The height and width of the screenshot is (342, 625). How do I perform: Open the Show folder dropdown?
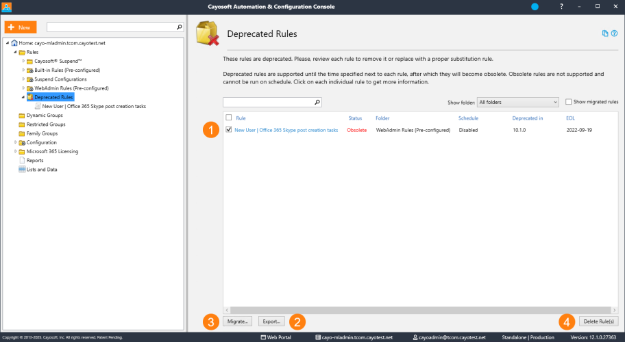pyautogui.click(x=518, y=102)
